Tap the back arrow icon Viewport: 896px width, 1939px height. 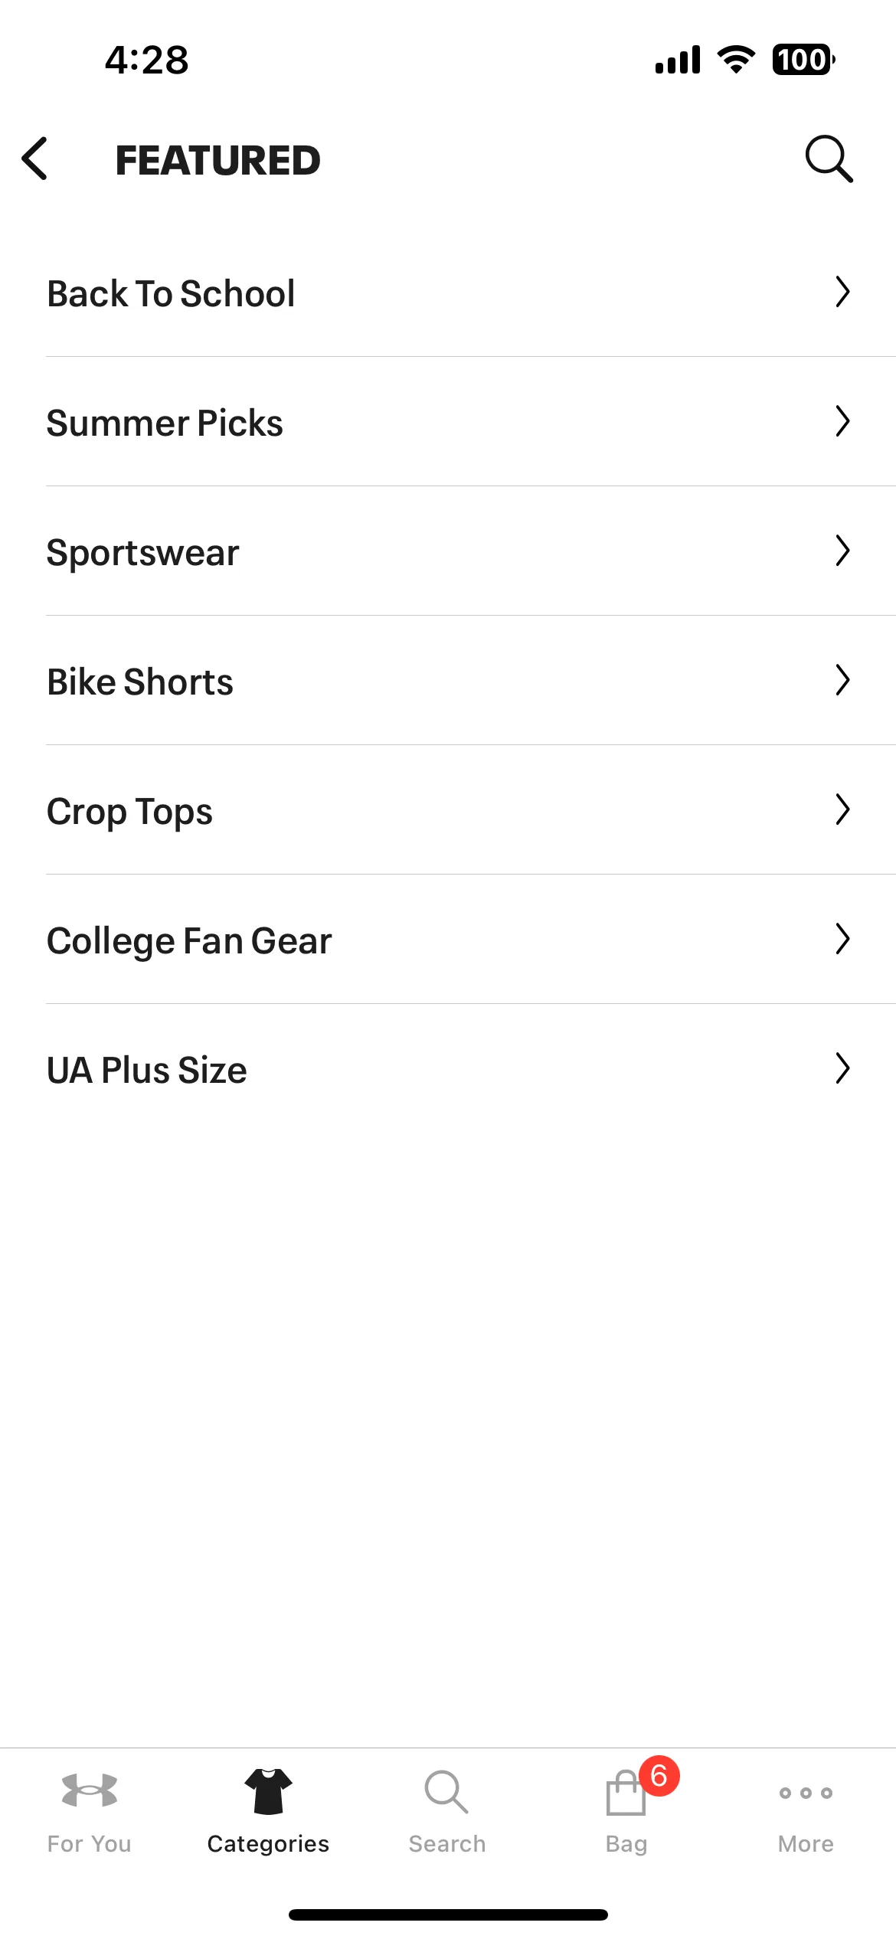coord(34,159)
